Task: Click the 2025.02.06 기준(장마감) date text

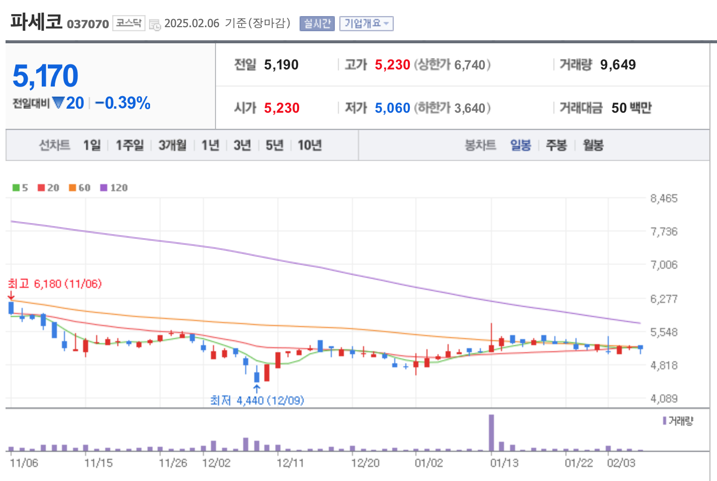Action: (228, 23)
